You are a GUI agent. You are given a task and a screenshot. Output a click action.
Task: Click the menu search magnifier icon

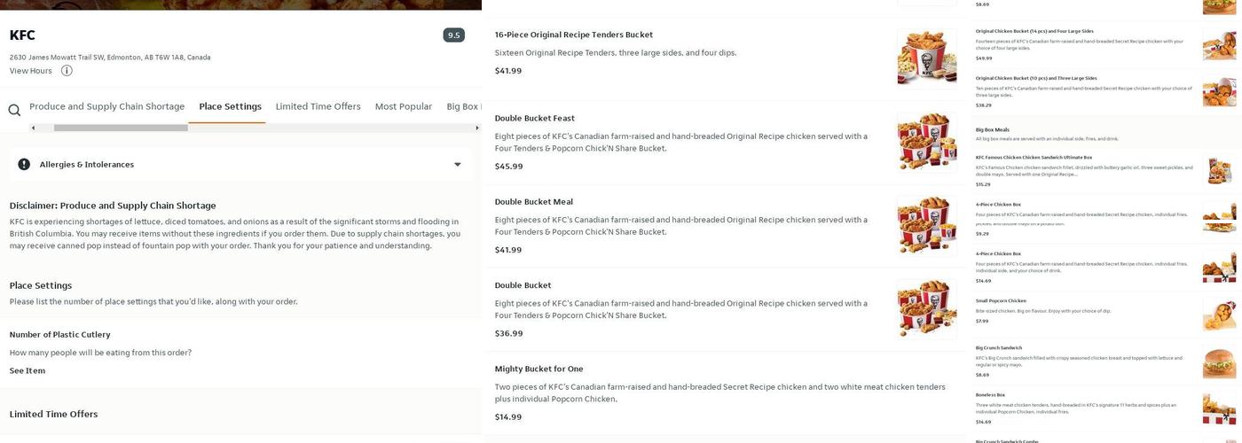coord(14,110)
